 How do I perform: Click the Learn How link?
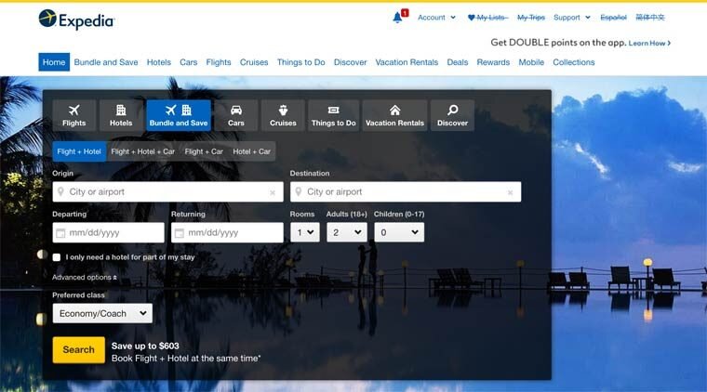(649, 44)
